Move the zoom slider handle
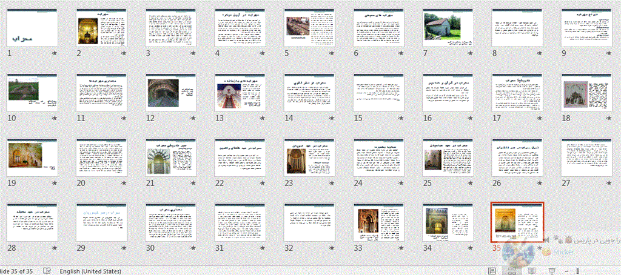The height and width of the screenshot is (275, 621). (578, 271)
